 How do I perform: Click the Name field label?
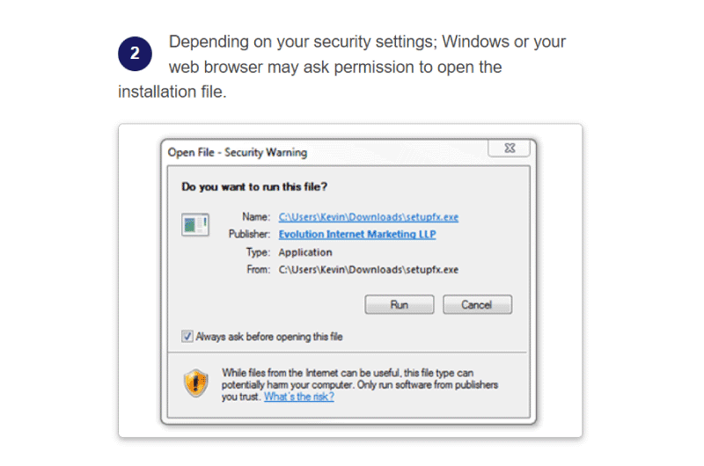click(256, 217)
